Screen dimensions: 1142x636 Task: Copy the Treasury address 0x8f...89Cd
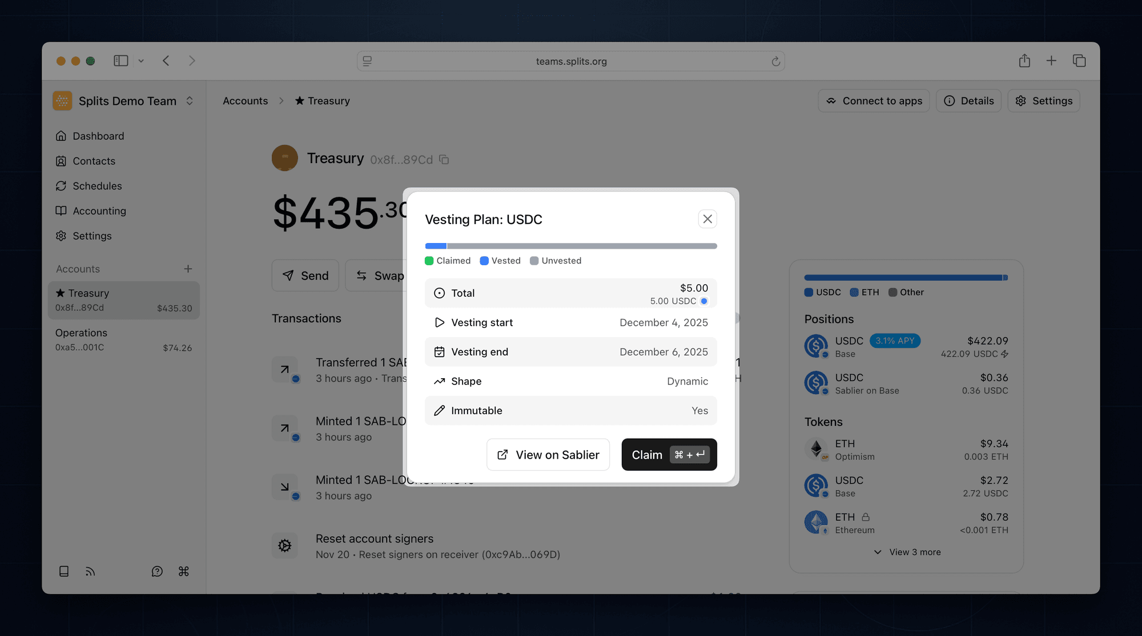tap(444, 159)
